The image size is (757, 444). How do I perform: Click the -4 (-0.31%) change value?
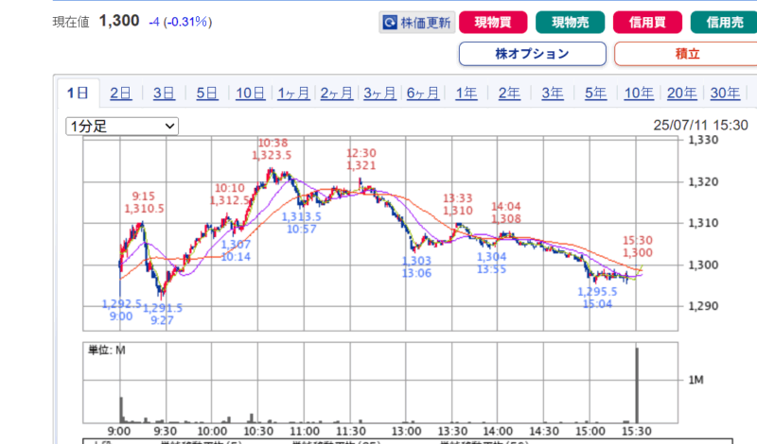click(180, 22)
